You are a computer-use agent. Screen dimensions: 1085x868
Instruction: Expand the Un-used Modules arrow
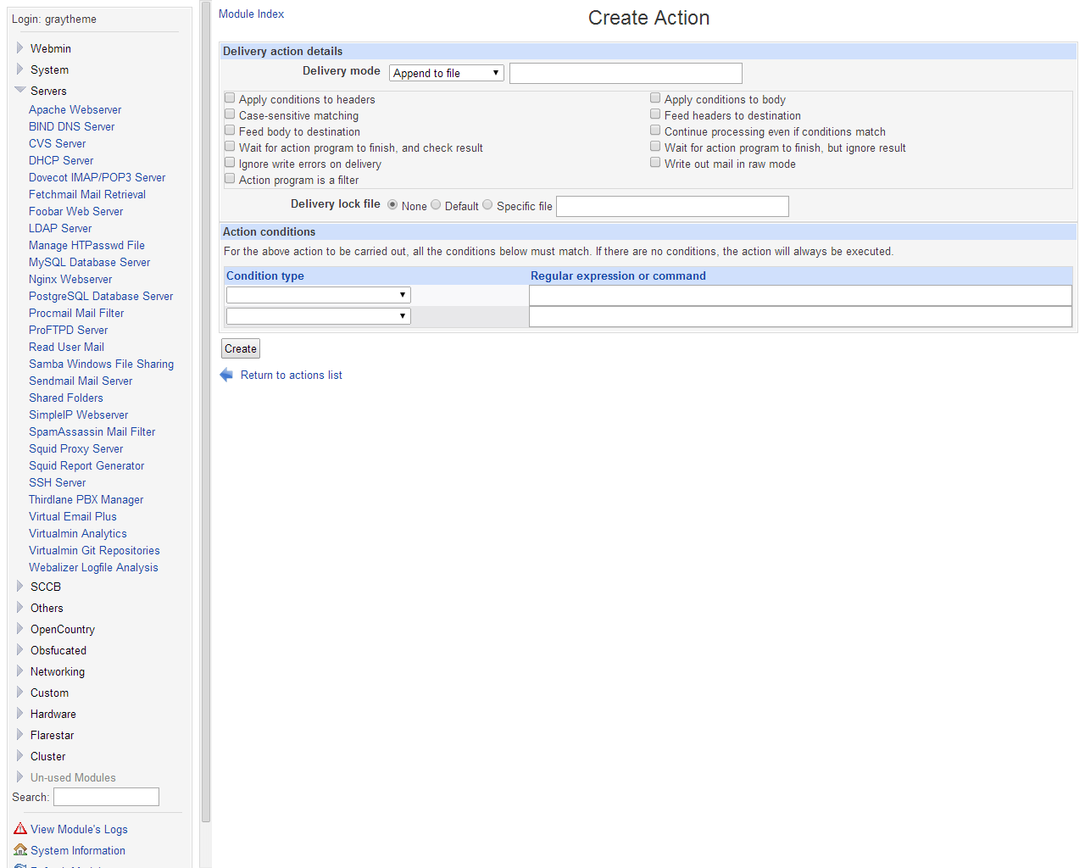coord(19,777)
